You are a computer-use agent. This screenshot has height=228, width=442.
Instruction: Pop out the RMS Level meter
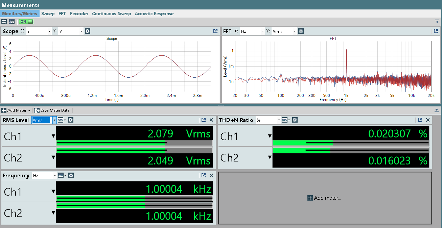tap(204, 120)
